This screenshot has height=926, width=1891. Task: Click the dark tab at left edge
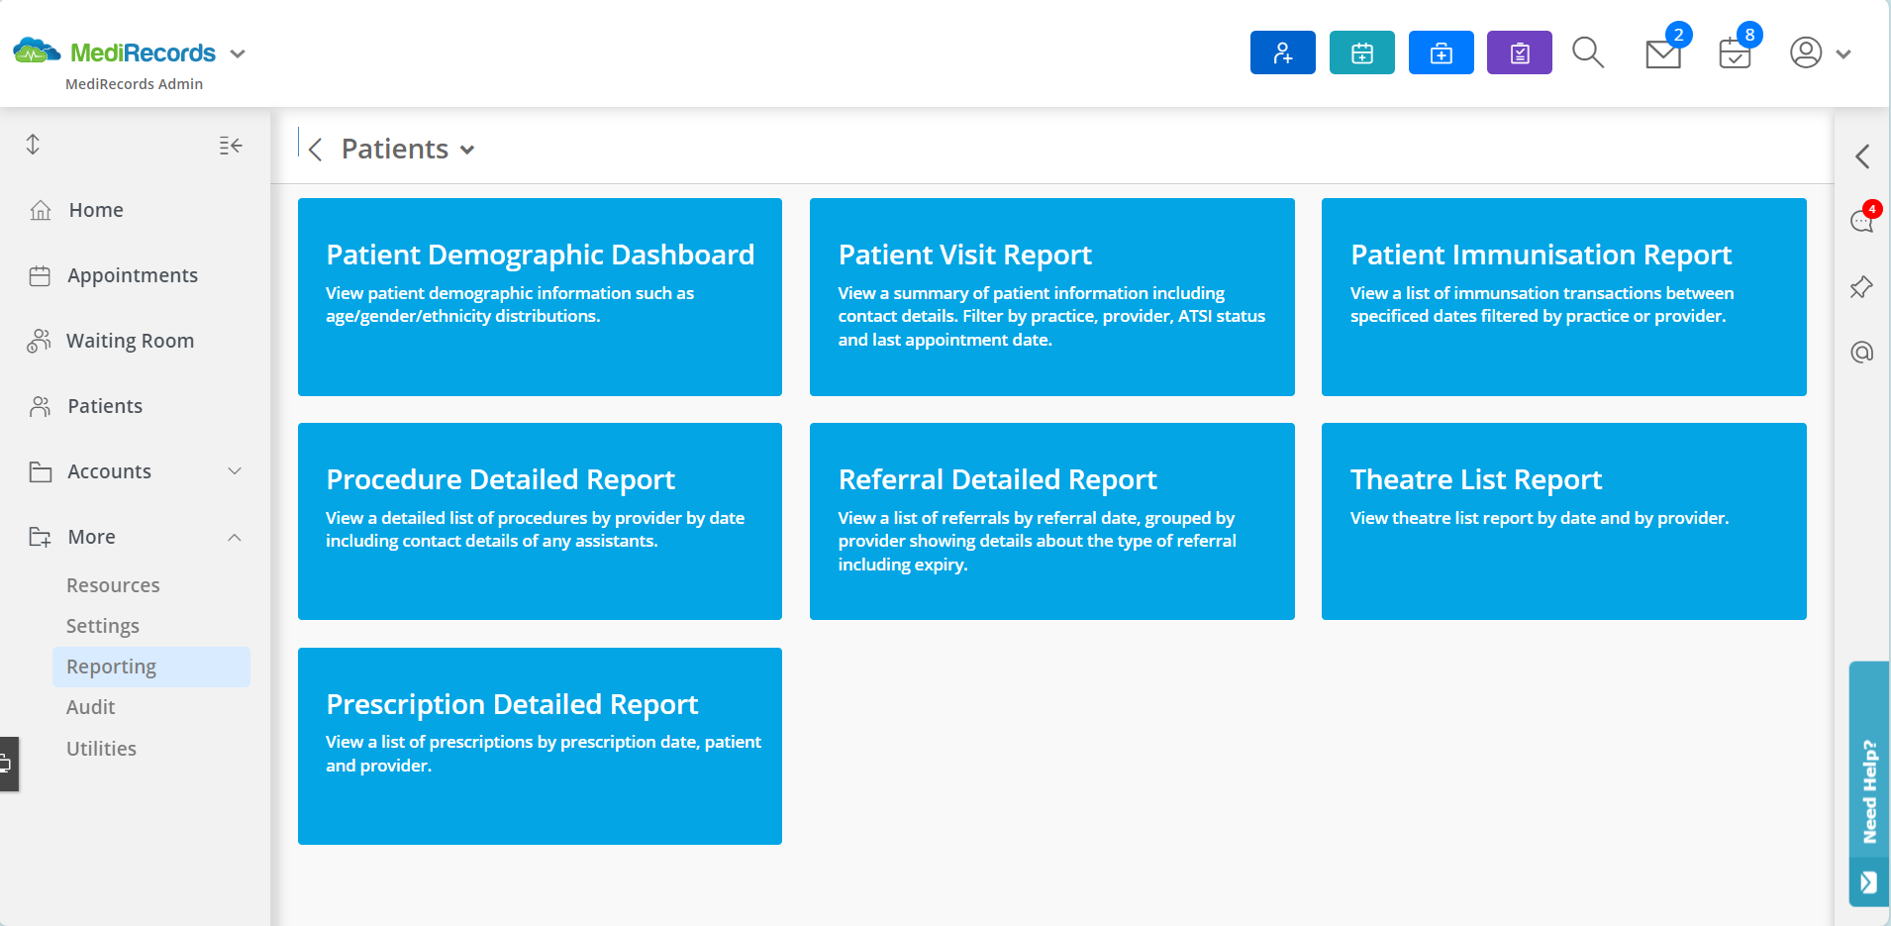9,764
